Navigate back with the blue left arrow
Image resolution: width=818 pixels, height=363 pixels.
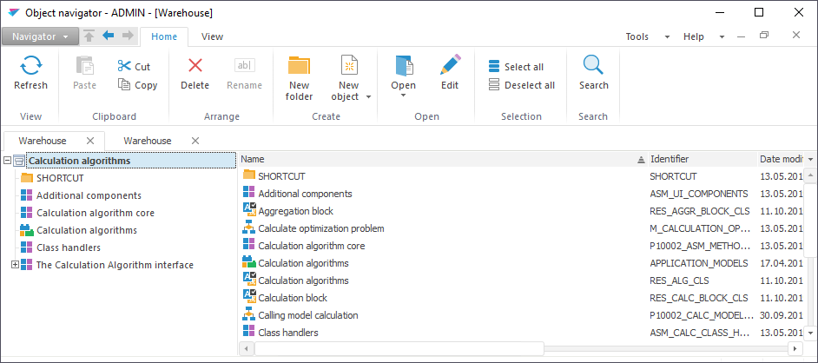pyautogui.click(x=109, y=36)
